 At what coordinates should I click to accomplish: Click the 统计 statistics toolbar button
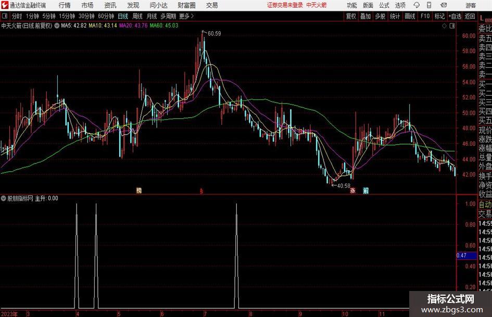pyautogui.click(x=395, y=16)
